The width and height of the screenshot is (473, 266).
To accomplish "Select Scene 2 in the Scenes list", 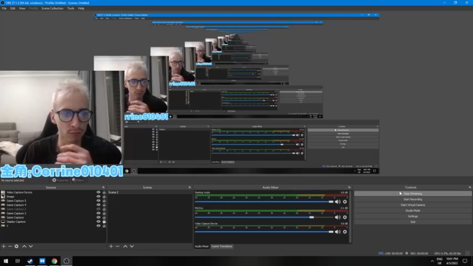I will point(150,192).
